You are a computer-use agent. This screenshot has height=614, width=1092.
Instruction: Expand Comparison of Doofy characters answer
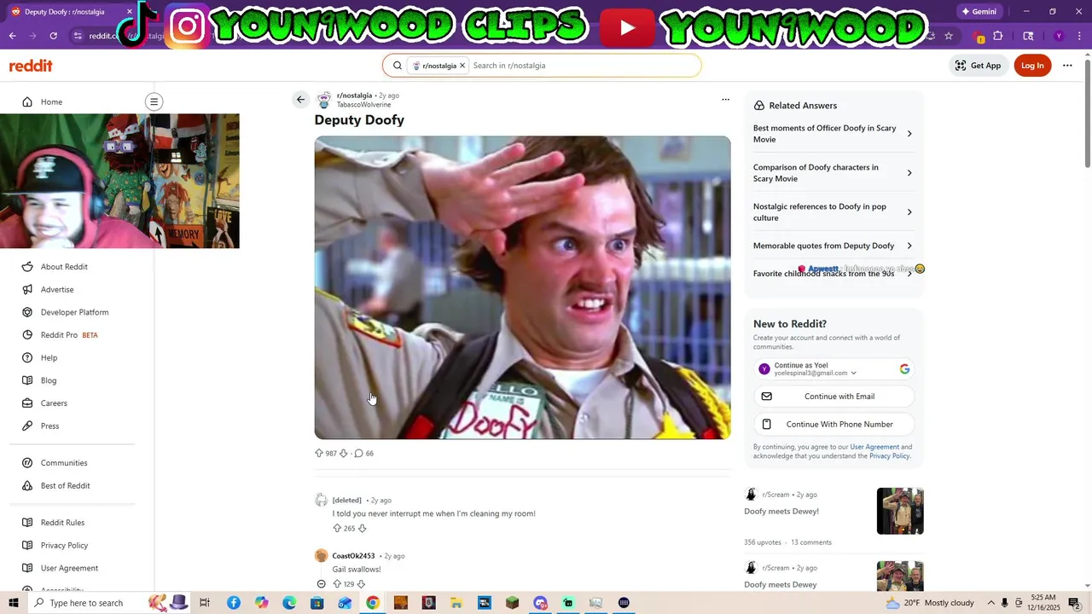pos(834,173)
